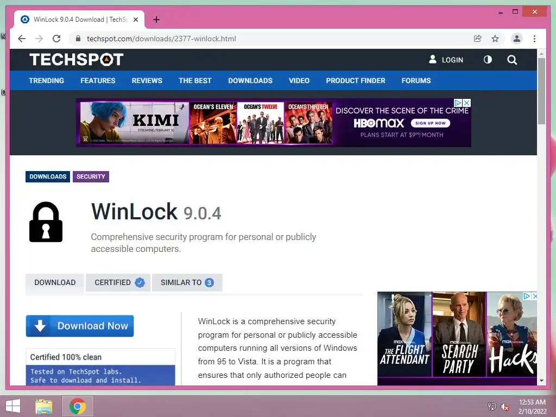Open the FEATURES menu item
Viewport: 556px width, 417px height.
tap(98, 80)
